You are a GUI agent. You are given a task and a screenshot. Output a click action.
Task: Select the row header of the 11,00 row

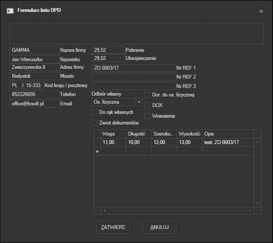click(x=97, y=142)
